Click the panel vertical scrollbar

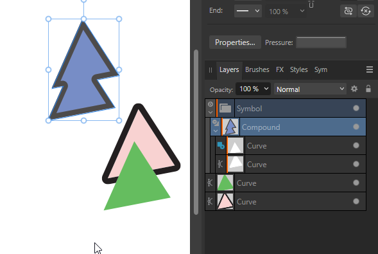point(196,132)
